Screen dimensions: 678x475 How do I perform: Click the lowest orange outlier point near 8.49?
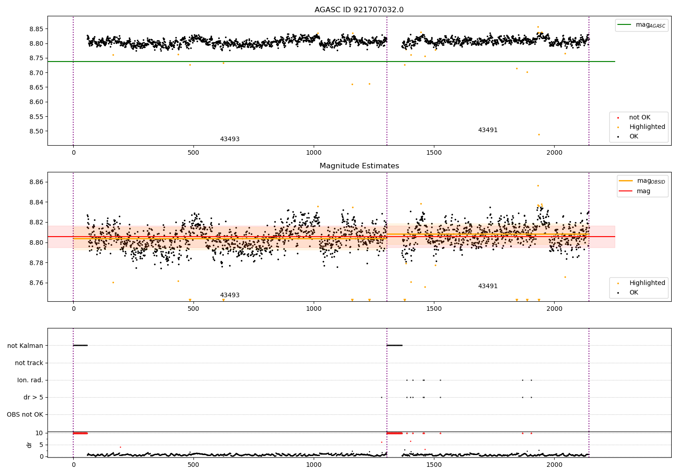539,134
